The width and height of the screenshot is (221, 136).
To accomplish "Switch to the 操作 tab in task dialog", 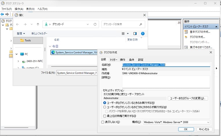I will click(123, 60).
